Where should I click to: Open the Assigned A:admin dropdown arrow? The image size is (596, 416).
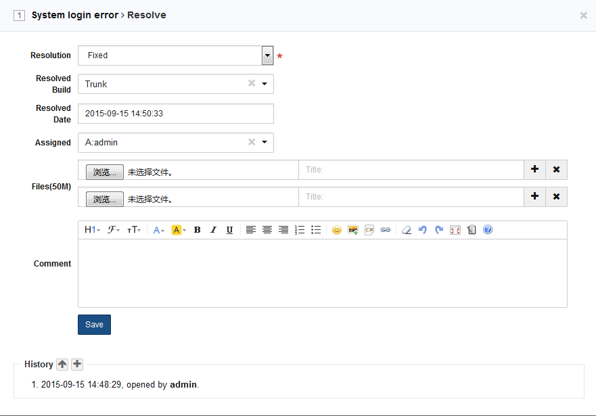264,143
